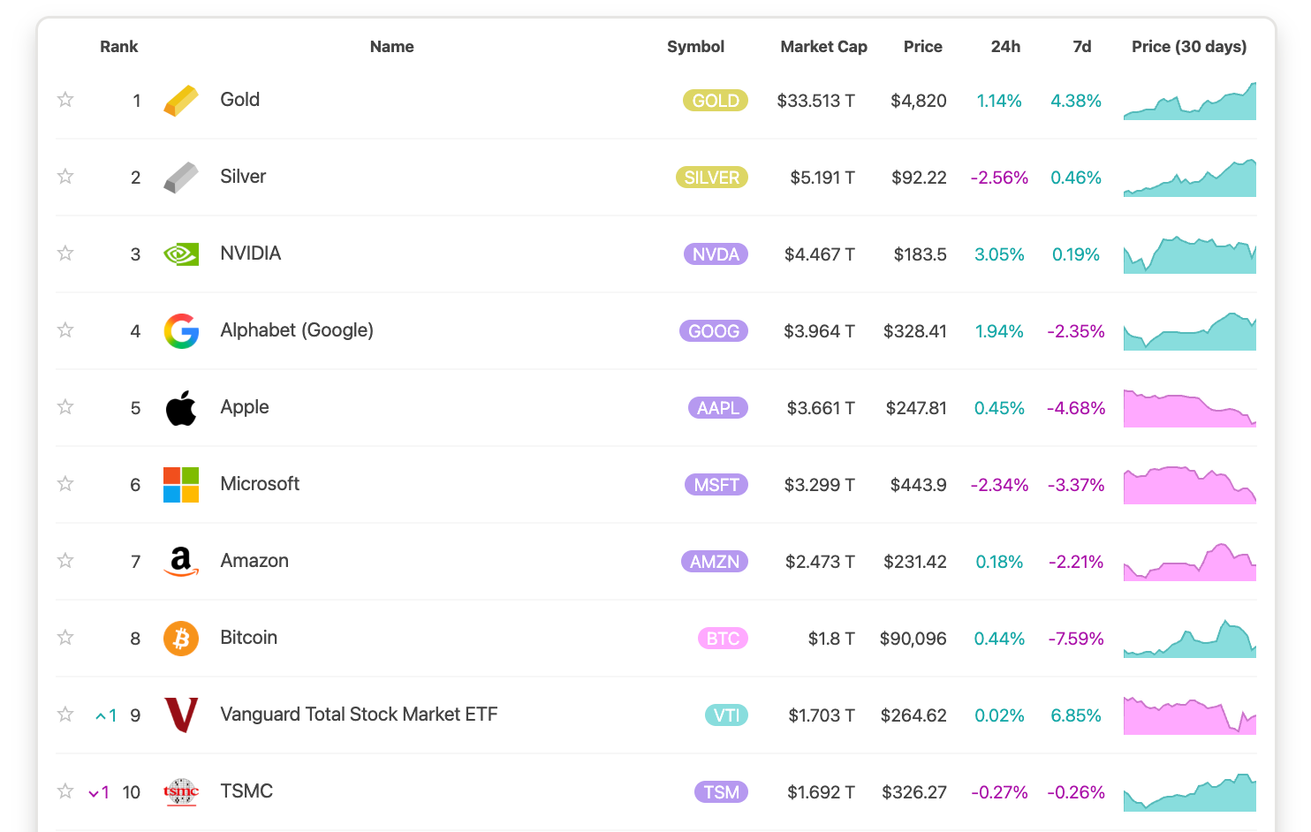Click the Microsoft logo icon
This screenshot has height=832, width=1311.
click(x=181, y=485)
